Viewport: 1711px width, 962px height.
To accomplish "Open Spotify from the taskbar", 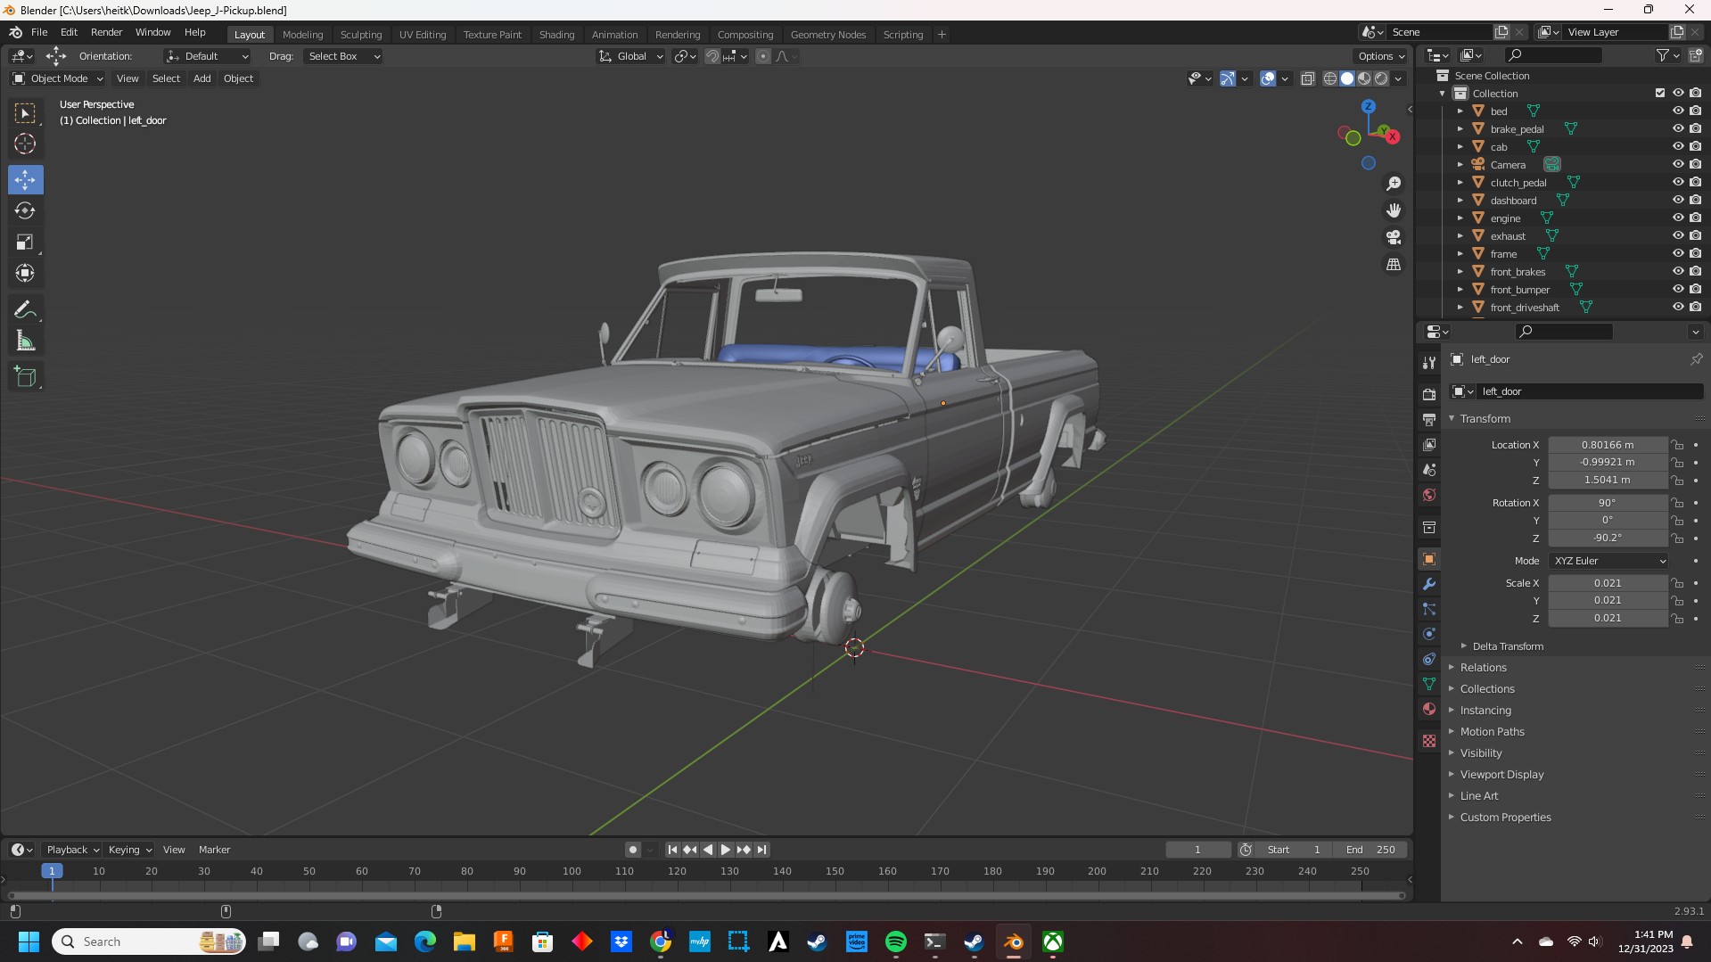I will pyautogui.click(x=895, y=942).
